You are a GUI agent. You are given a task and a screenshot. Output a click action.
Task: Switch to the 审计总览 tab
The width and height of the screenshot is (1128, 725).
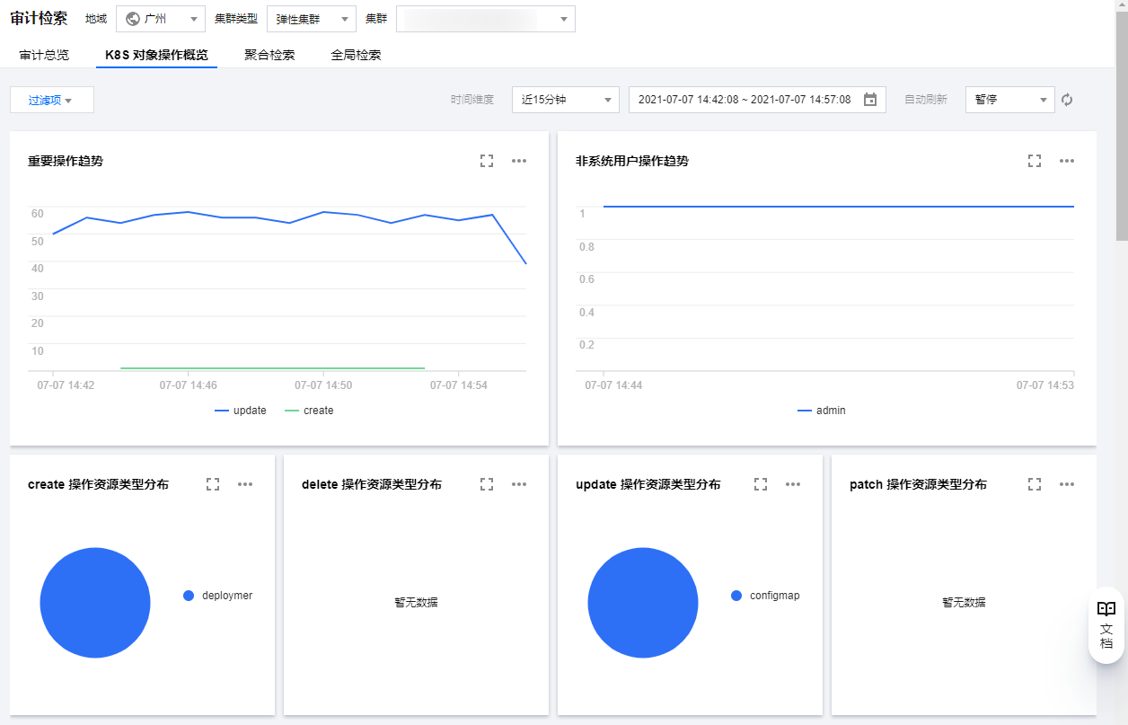pos(44,55)
